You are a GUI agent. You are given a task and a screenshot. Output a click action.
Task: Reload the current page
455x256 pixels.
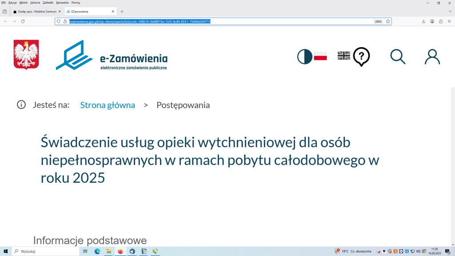(23, 21)
